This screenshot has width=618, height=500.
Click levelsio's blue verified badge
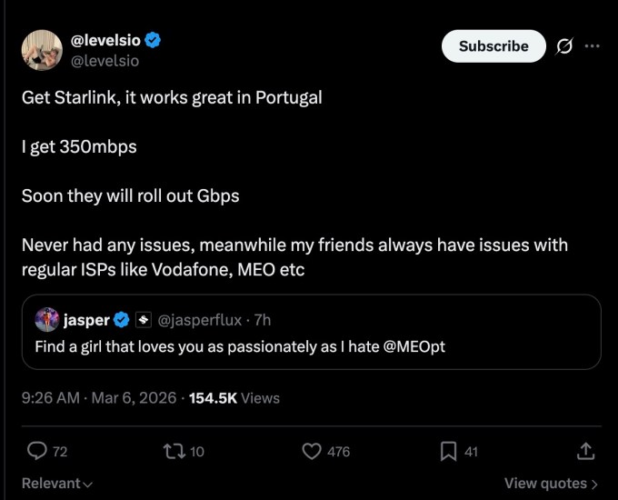[154, 40]
